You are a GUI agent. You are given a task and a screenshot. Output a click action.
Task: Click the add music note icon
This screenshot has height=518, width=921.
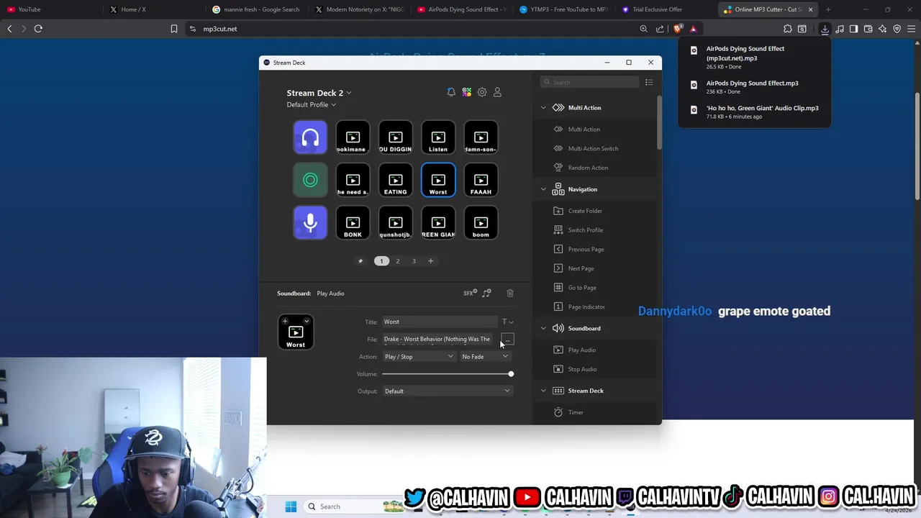pos(487,293)
